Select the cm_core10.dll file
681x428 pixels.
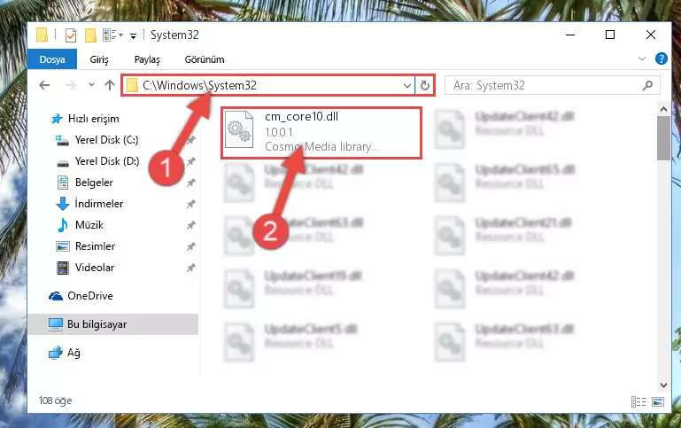click(321, 132)
